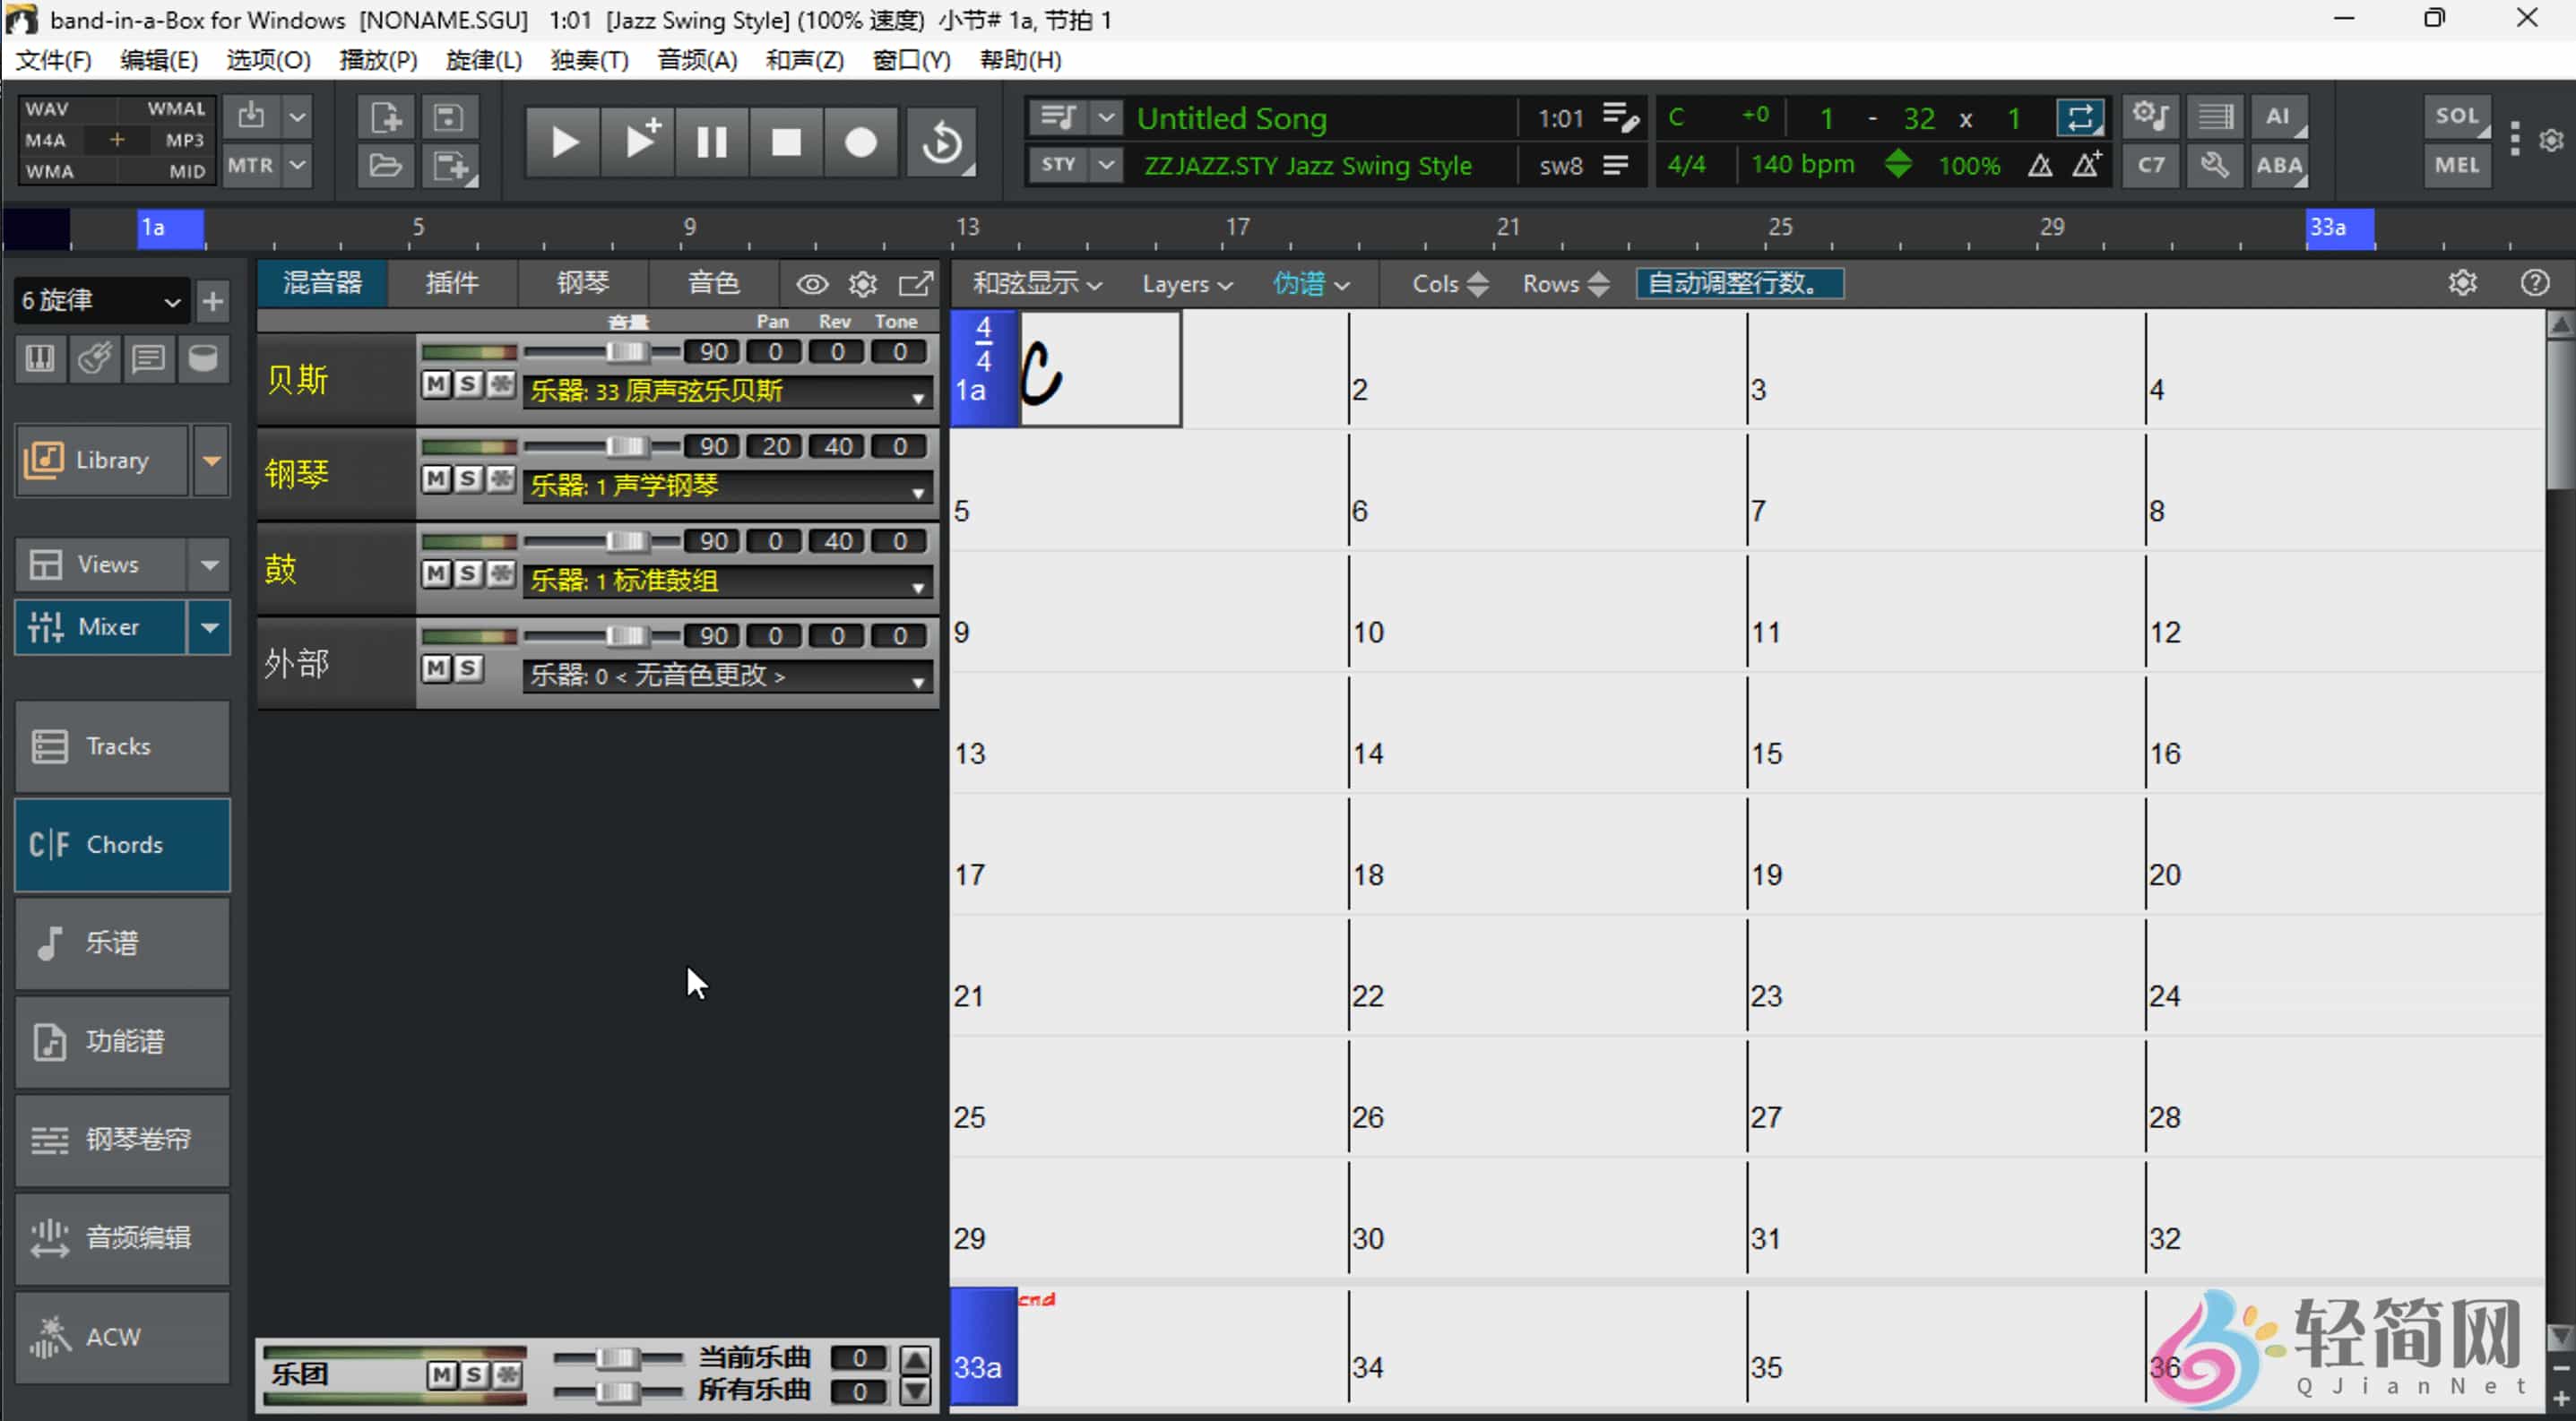Click the C7 chord builder icon
Image resolution: width=2576 pixels, height=1421 pixels.
point(2150,165)
